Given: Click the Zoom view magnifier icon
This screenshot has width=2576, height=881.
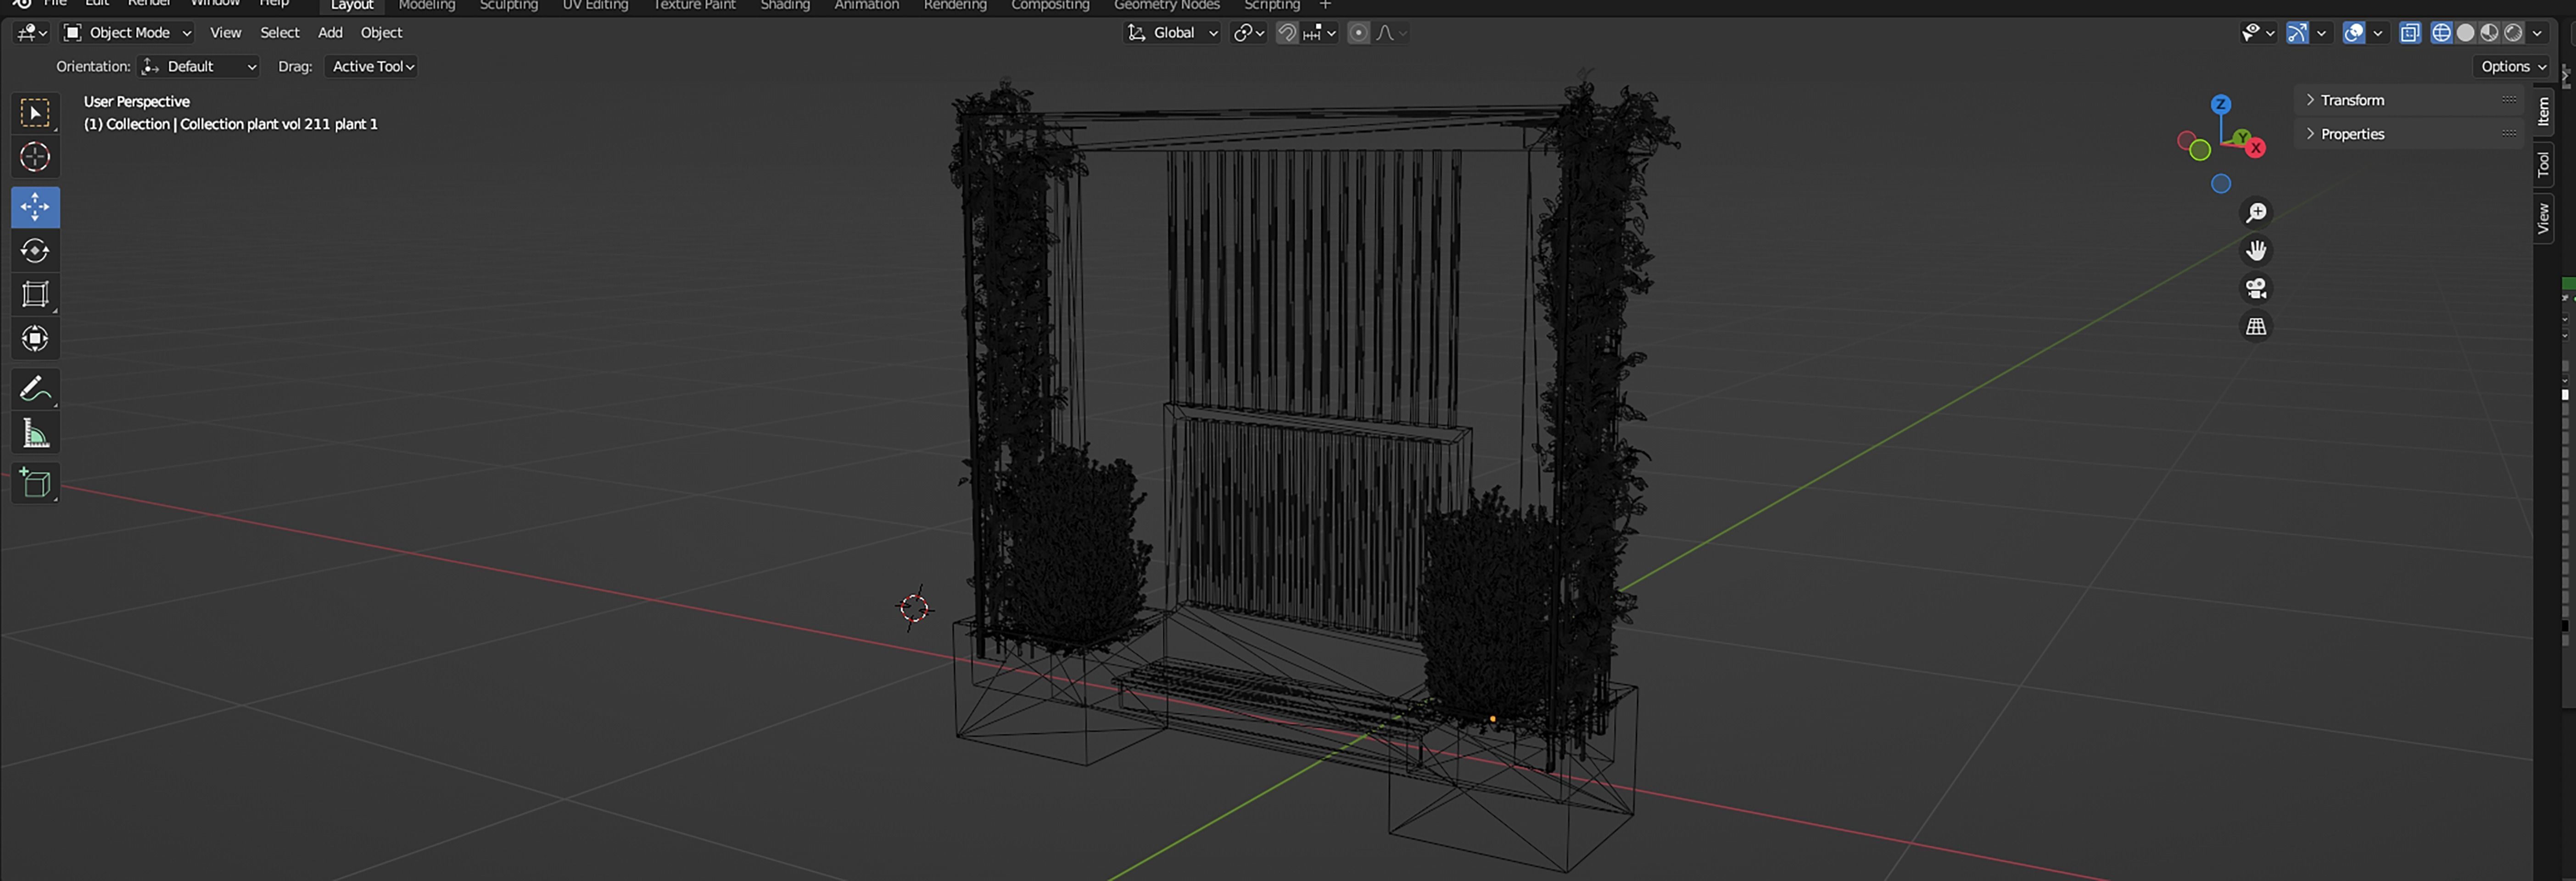Looking at the screenshot, I should click(2256, 213).
